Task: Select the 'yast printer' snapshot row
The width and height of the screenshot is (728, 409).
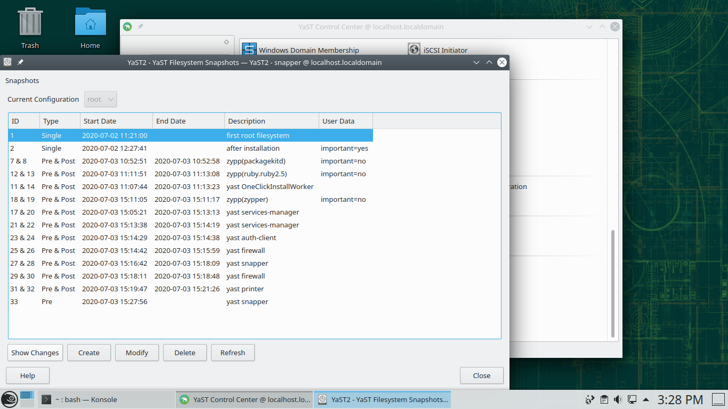Action: click(x=190, y=289)
